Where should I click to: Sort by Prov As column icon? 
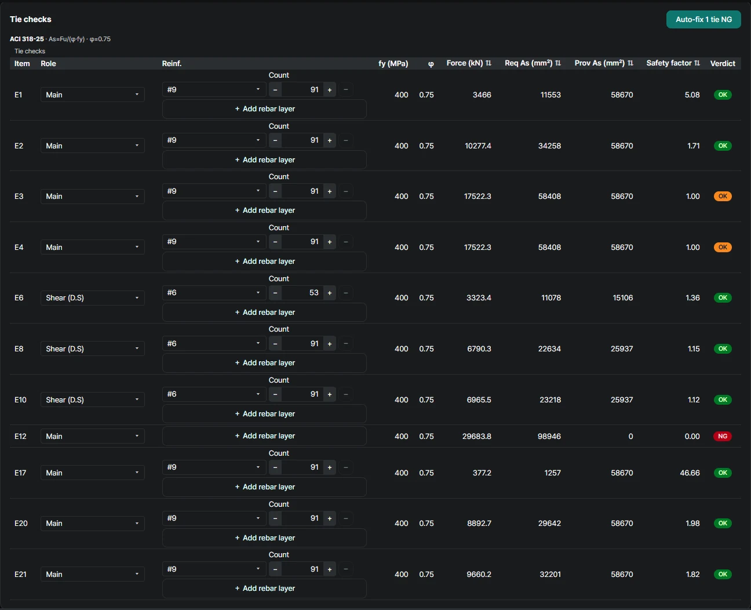point(630,63)
